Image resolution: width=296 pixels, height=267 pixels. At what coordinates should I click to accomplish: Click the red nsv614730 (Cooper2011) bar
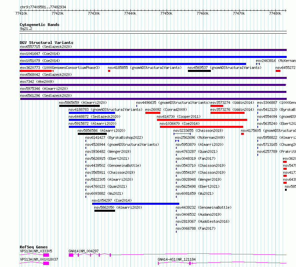[x=202, y=120]
